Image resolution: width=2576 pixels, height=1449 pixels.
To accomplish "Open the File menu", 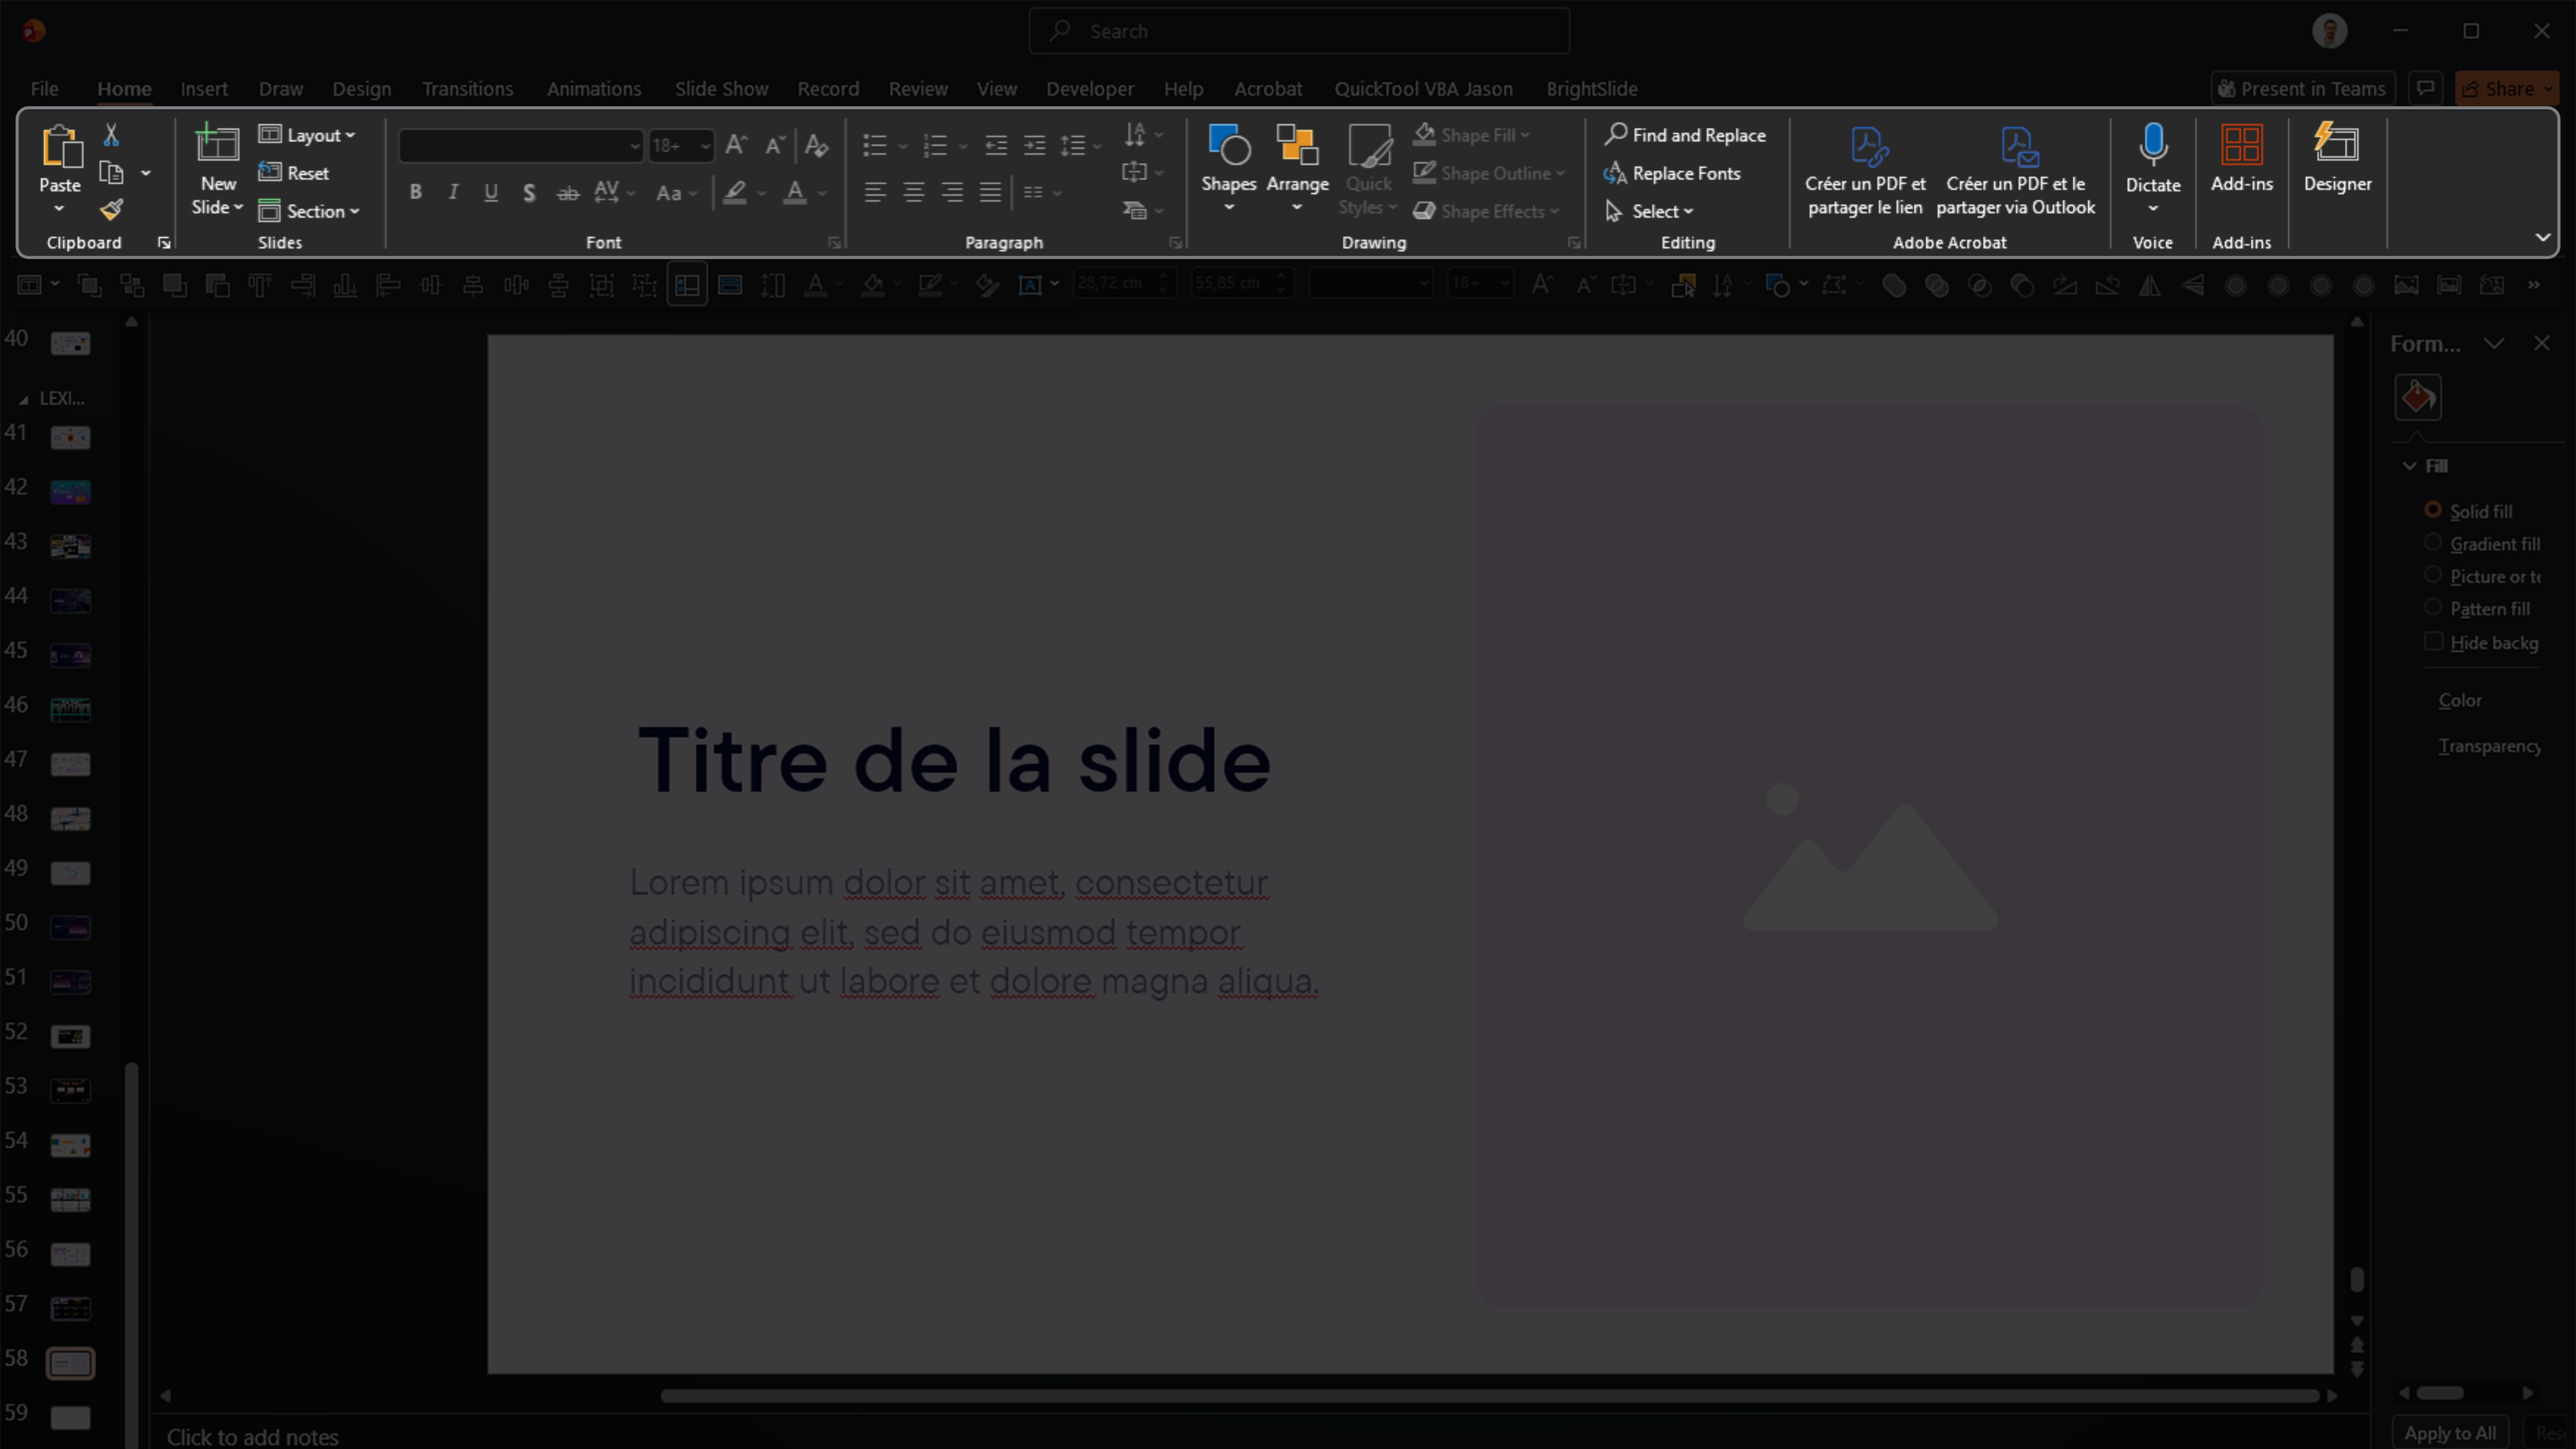I will point(44,89).
